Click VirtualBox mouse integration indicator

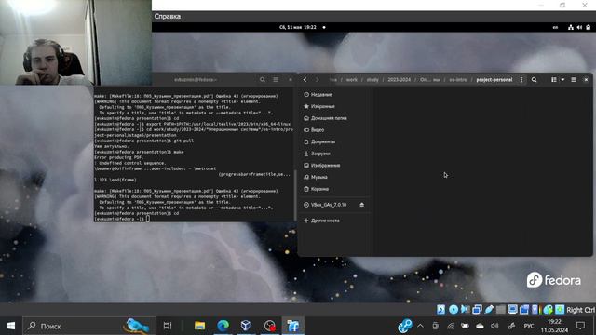548,310
